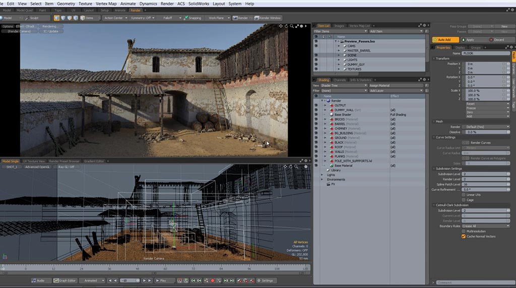Switch to Channels tab
This screenshot has height=288, width=516.
339,80
